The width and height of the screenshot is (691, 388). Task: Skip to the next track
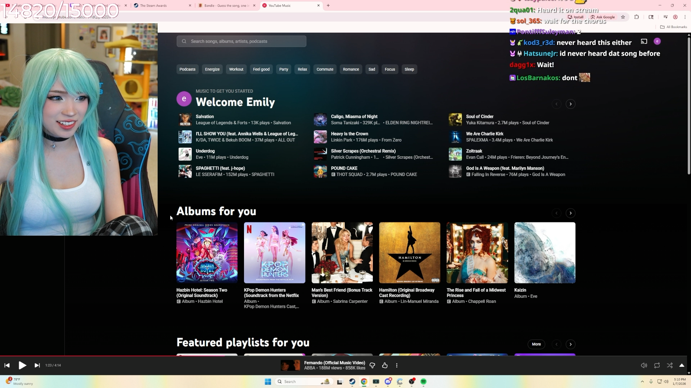pyautogui.click(x=37, y=365)
